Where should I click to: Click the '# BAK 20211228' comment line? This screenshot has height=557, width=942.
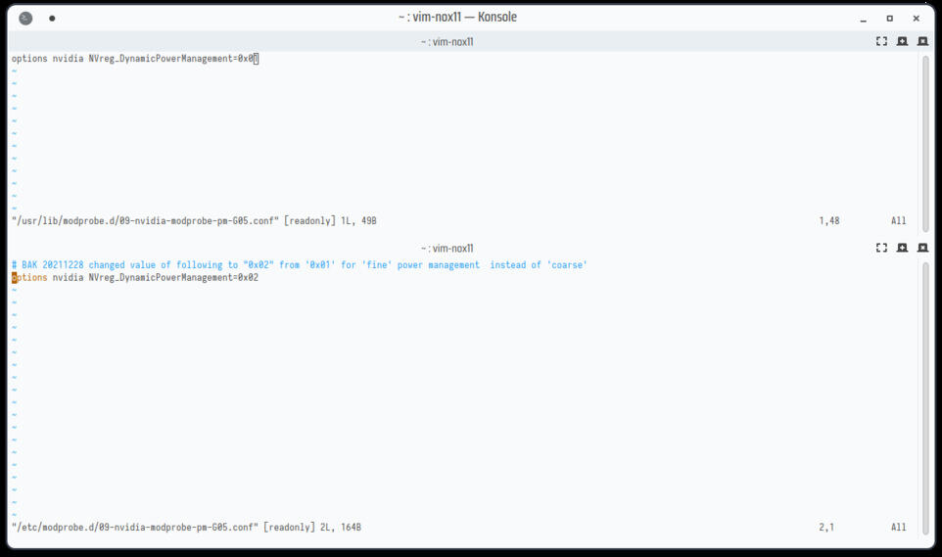[x=300, y=265]
